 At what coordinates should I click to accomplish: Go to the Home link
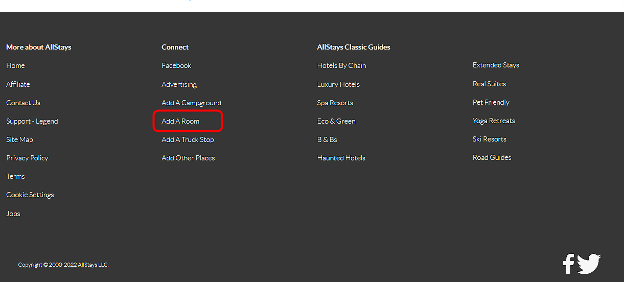click(x=15, y=65)
